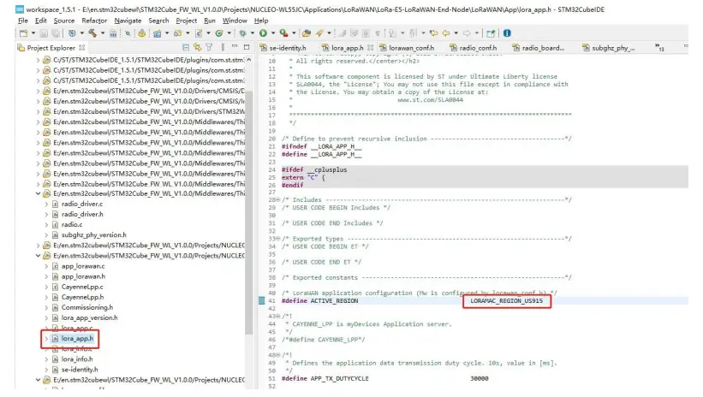Click the blue Information Center icon

tap(509, 33)
